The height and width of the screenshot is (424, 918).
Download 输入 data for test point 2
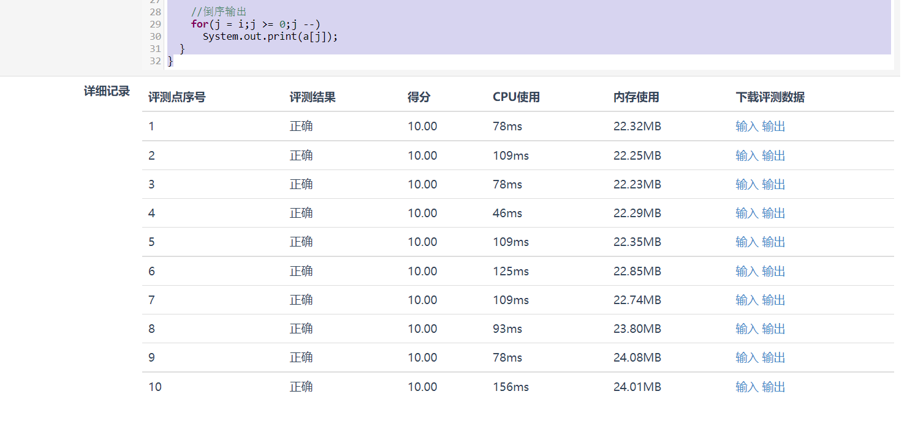747,155
